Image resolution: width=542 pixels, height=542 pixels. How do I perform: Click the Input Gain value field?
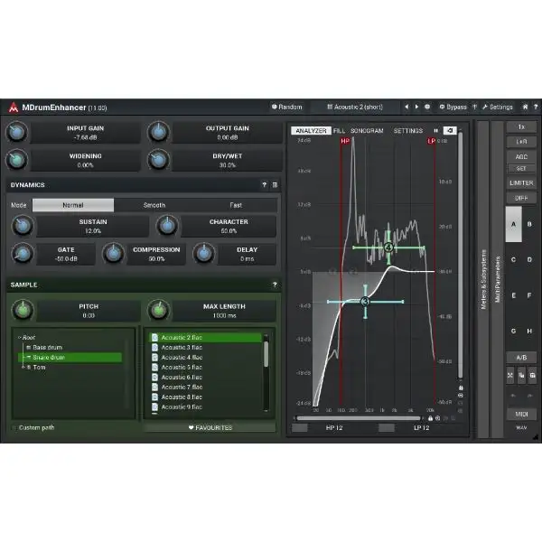click(85, 133)
